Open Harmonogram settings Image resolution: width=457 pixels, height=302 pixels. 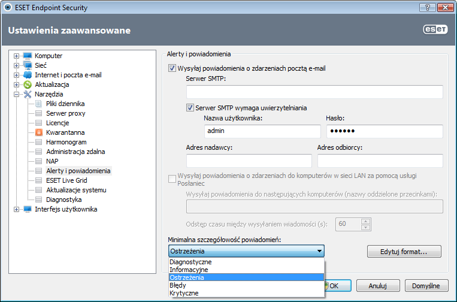pyautogui.click(x=66, y=142)
